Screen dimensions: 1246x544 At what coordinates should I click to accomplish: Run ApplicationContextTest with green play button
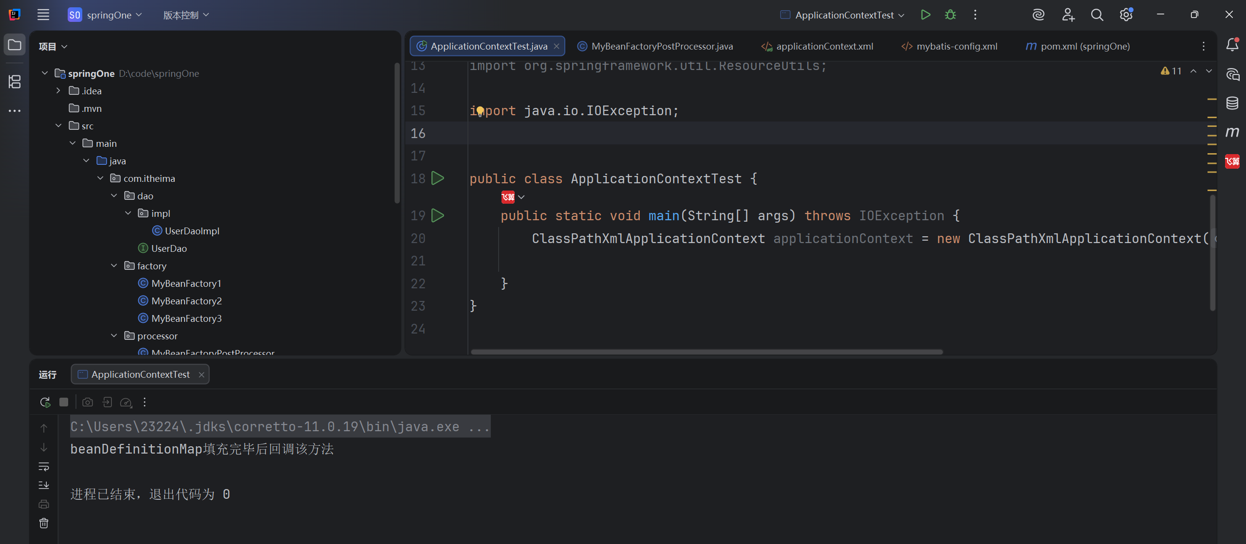pos(926,15)
